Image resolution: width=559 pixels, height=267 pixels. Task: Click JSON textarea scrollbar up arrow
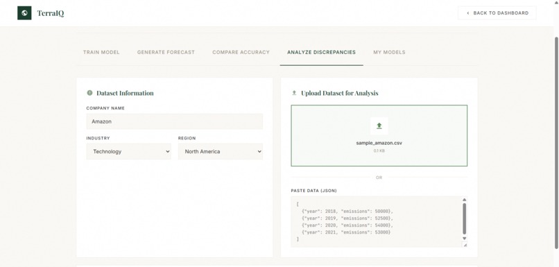coord(464,200)
